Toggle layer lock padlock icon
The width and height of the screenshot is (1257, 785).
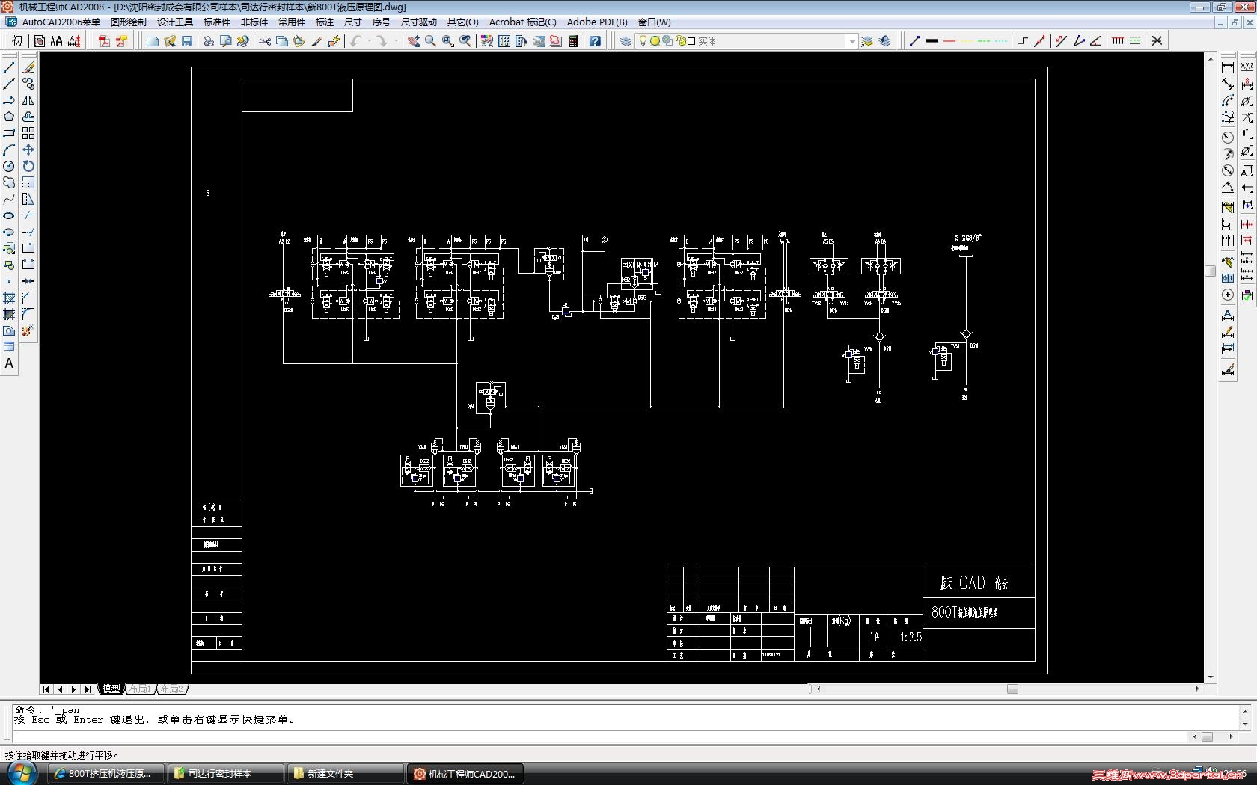[x=680, y=41]
